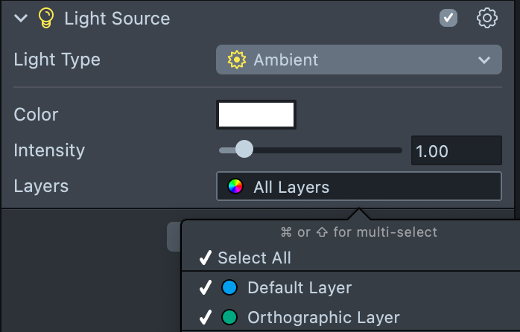Open the All Layers dropdown
The image size is (520, 332).
pos(359,187)
